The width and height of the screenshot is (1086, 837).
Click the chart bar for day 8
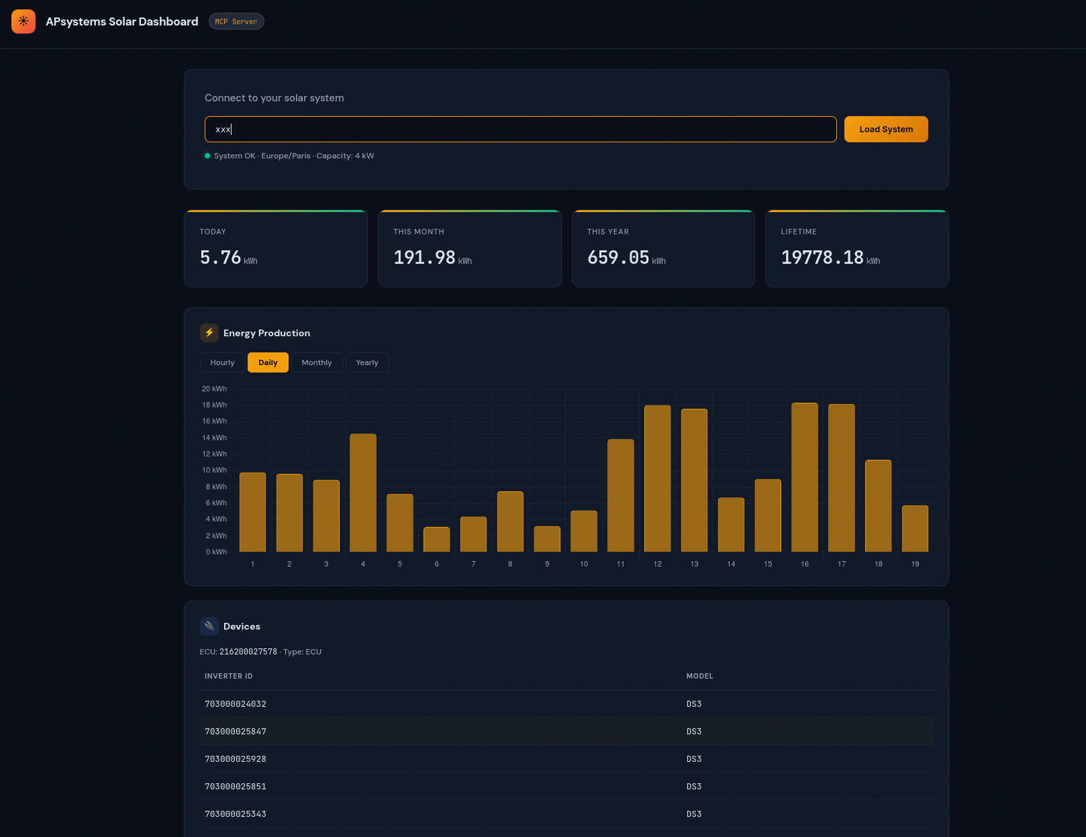click(x=510, y=522)
